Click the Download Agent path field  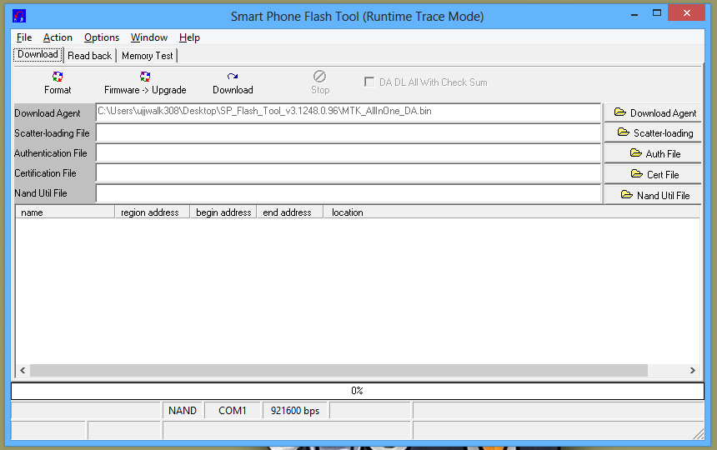[x=348, y=112]
